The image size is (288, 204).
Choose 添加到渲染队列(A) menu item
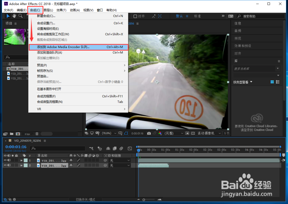78,52
